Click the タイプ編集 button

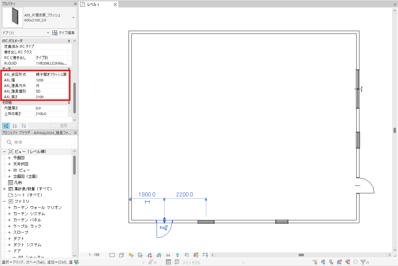pyautogui.click(x=63, y=33)
